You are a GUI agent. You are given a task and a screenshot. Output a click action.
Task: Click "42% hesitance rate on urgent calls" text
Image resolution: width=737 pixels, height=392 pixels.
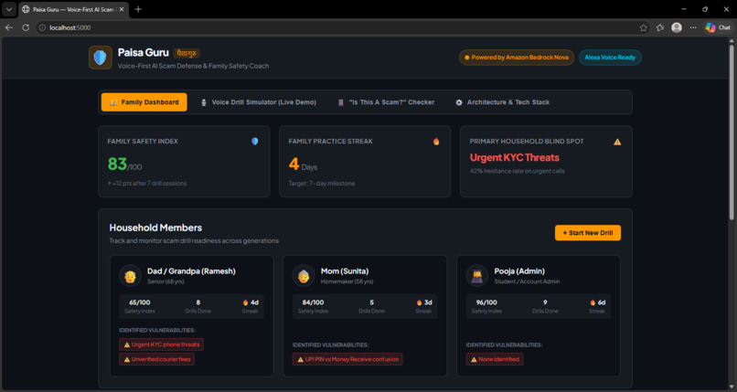[517, 172]
